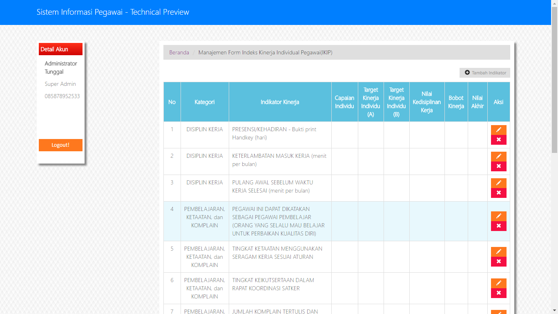Viewport: 558px width, 314px height.
Task: Select the Detail Akun panel heading
Action: click(60, 49)
